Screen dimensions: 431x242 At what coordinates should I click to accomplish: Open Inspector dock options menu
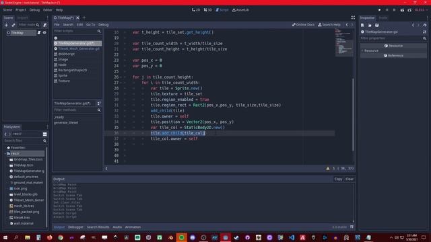pyautogui.click(x=427, y=18)
